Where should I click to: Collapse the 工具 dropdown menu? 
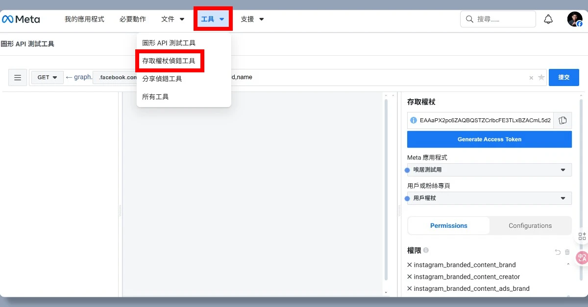pos(213,19)
